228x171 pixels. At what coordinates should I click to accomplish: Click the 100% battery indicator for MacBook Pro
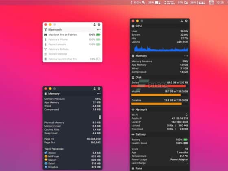coord(94,35)
